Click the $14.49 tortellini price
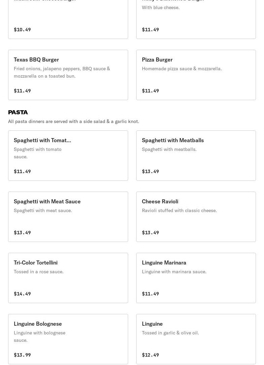Image resolution: width=264 pixels, height=365 pixels. pyautogui.click(x=22, y=294)
